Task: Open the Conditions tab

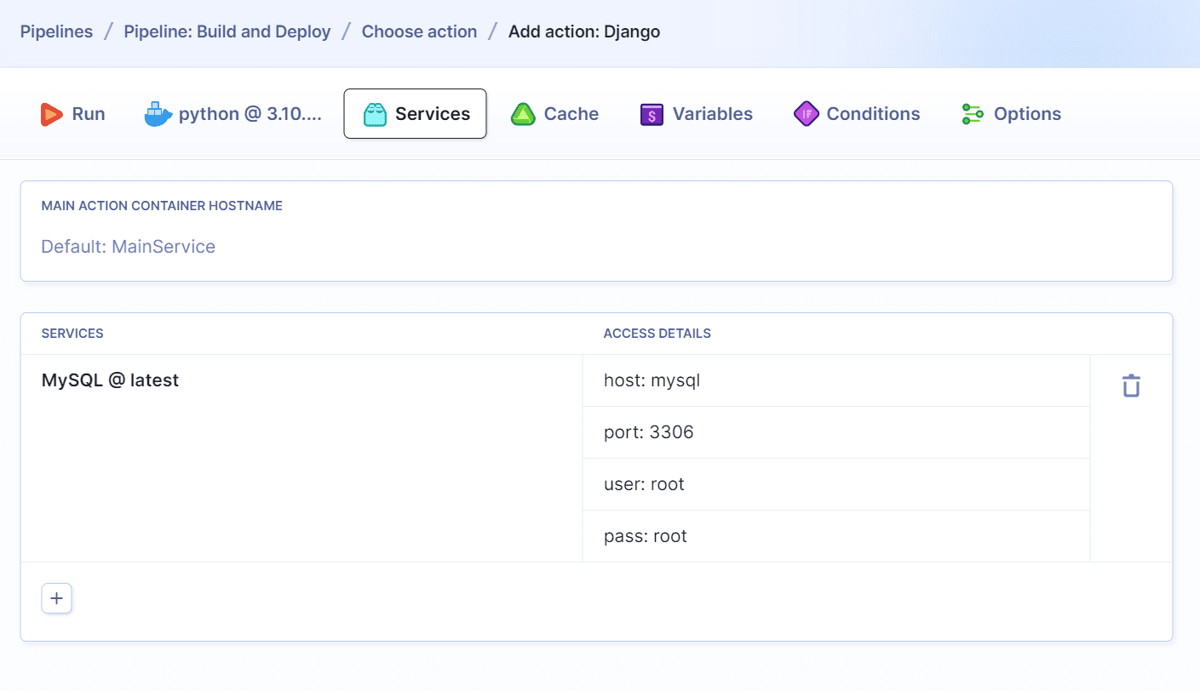Action: [x=872, y=113]
